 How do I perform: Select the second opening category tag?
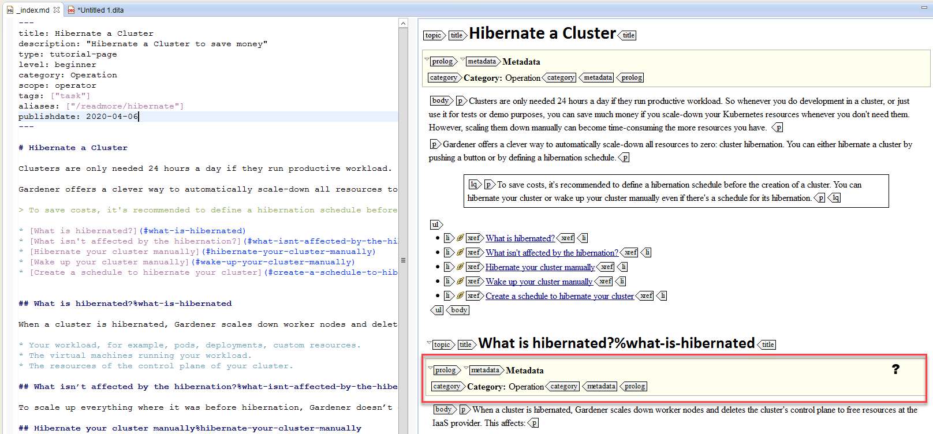[449, 386]
